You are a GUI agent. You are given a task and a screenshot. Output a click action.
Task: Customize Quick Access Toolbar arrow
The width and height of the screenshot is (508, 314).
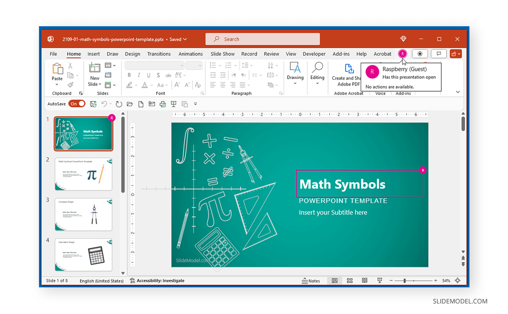click(x=196, y=104)
